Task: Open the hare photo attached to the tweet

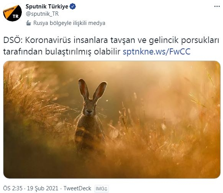Action: pyautogui.click(x=112, y=119)
